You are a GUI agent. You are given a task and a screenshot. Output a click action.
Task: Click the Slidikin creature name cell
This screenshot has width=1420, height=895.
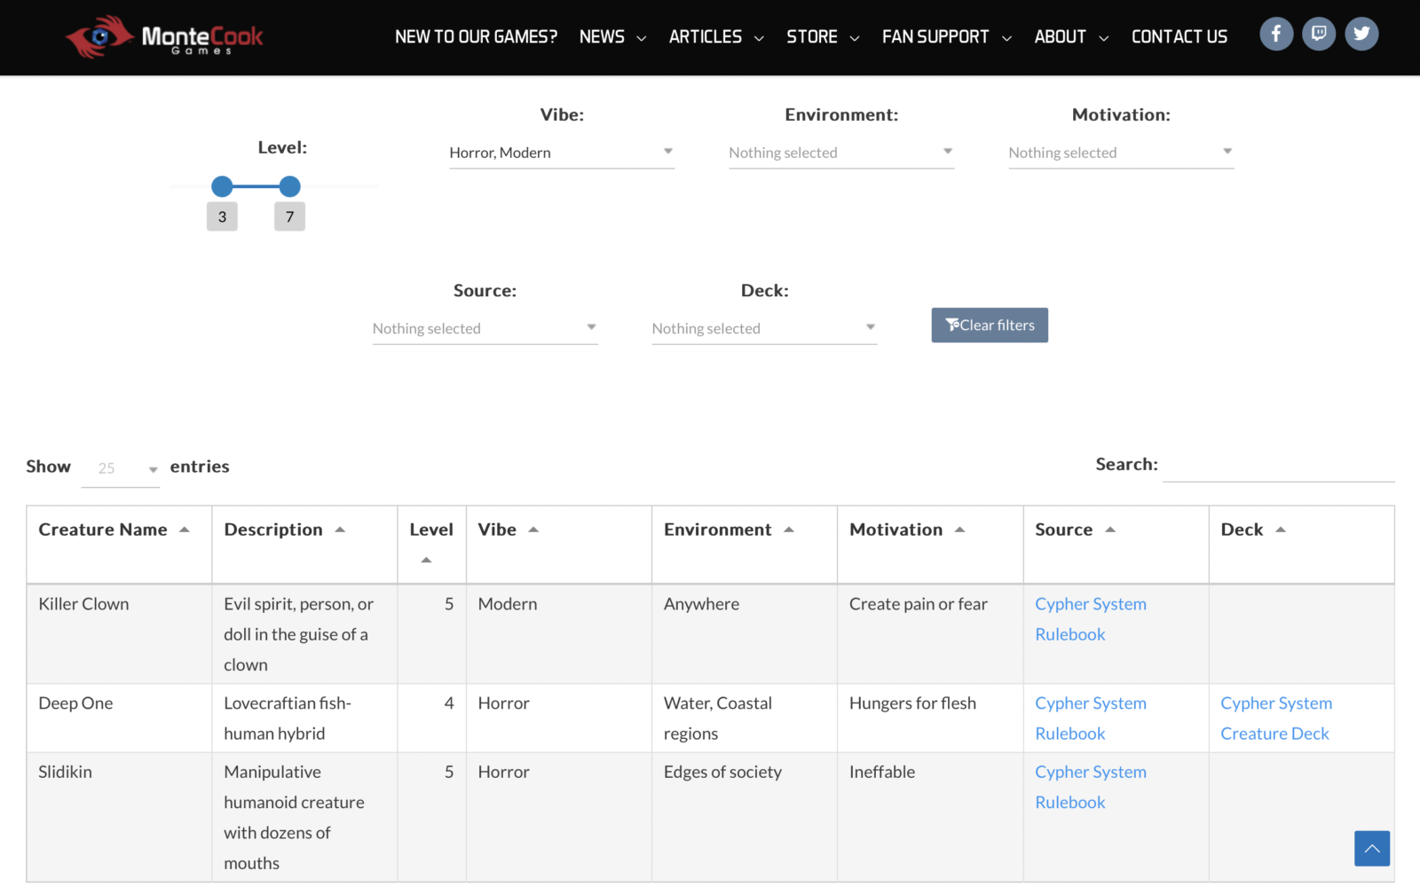[x=119, y=817]
